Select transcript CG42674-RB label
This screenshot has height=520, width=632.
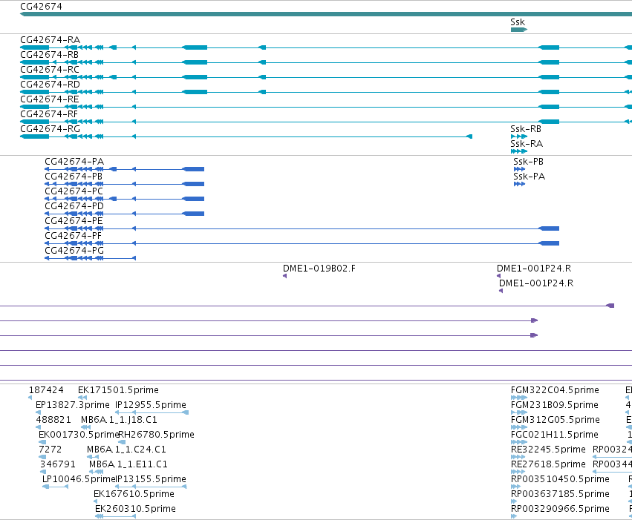pyautogui.click(x=50, y=55)
